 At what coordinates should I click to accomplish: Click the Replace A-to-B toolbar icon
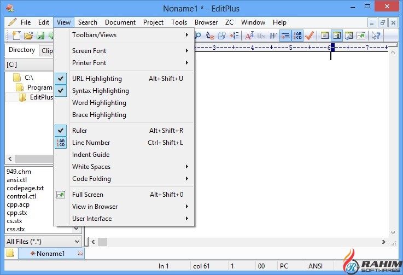[x=210, y=36]
